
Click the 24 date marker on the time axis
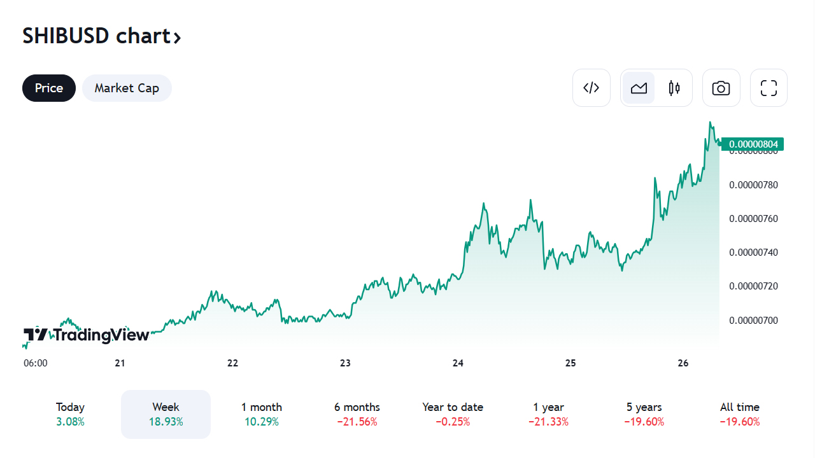click(x=458, y=363)
